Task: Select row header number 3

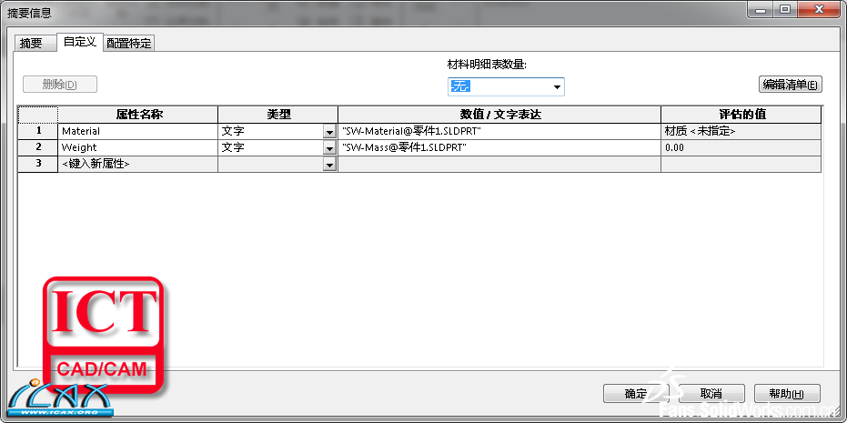Action: (x=38, y=165)
